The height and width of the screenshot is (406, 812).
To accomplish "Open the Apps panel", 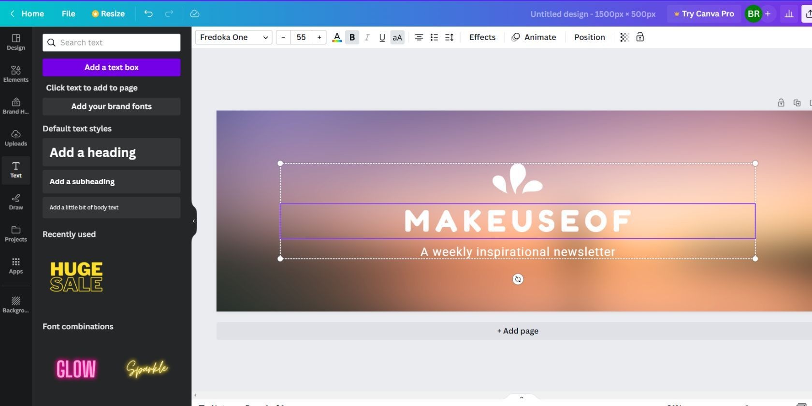I will 16,266.
